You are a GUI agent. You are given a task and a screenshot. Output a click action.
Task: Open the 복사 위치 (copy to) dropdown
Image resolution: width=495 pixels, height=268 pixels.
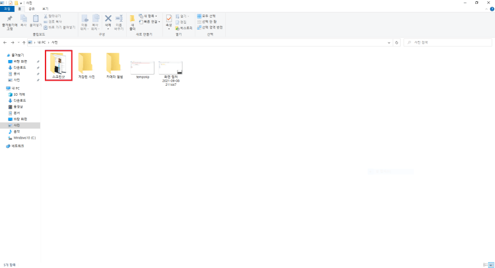click(95, 22)
